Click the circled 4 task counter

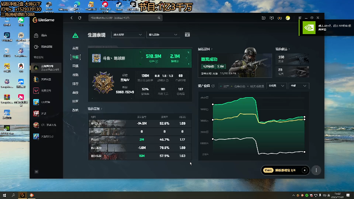[304, 170]
